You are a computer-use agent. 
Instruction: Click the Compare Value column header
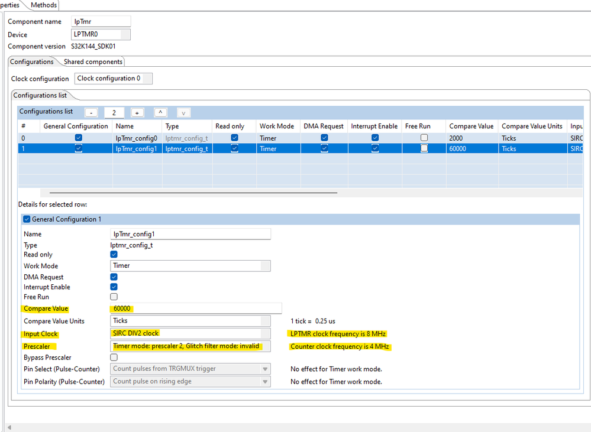click(x=472, y=126)
